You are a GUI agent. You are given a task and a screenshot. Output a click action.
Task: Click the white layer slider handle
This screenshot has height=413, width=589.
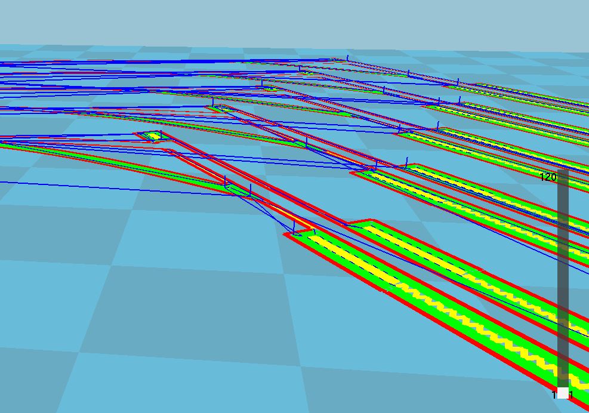click(563, 393)
